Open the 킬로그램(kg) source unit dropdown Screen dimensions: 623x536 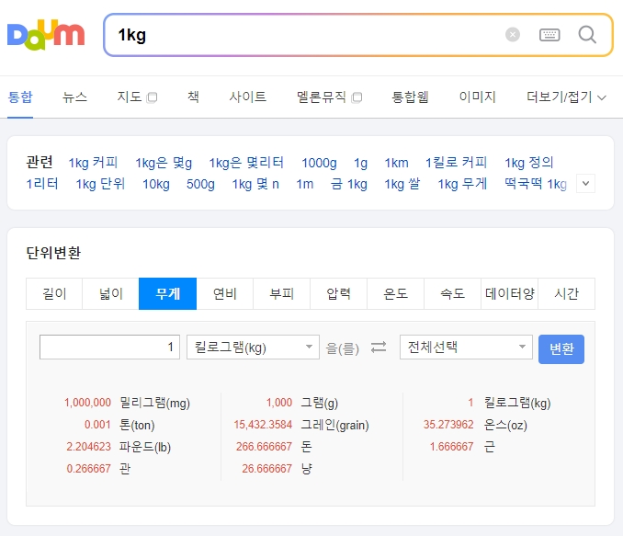click(x=253, y=348)
